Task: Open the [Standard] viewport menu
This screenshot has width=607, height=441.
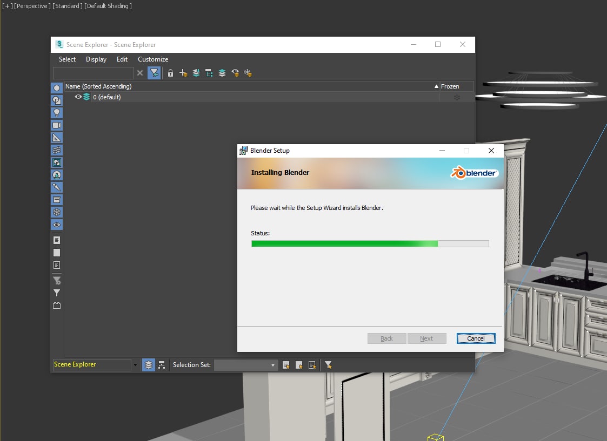Action: point(68,6)
